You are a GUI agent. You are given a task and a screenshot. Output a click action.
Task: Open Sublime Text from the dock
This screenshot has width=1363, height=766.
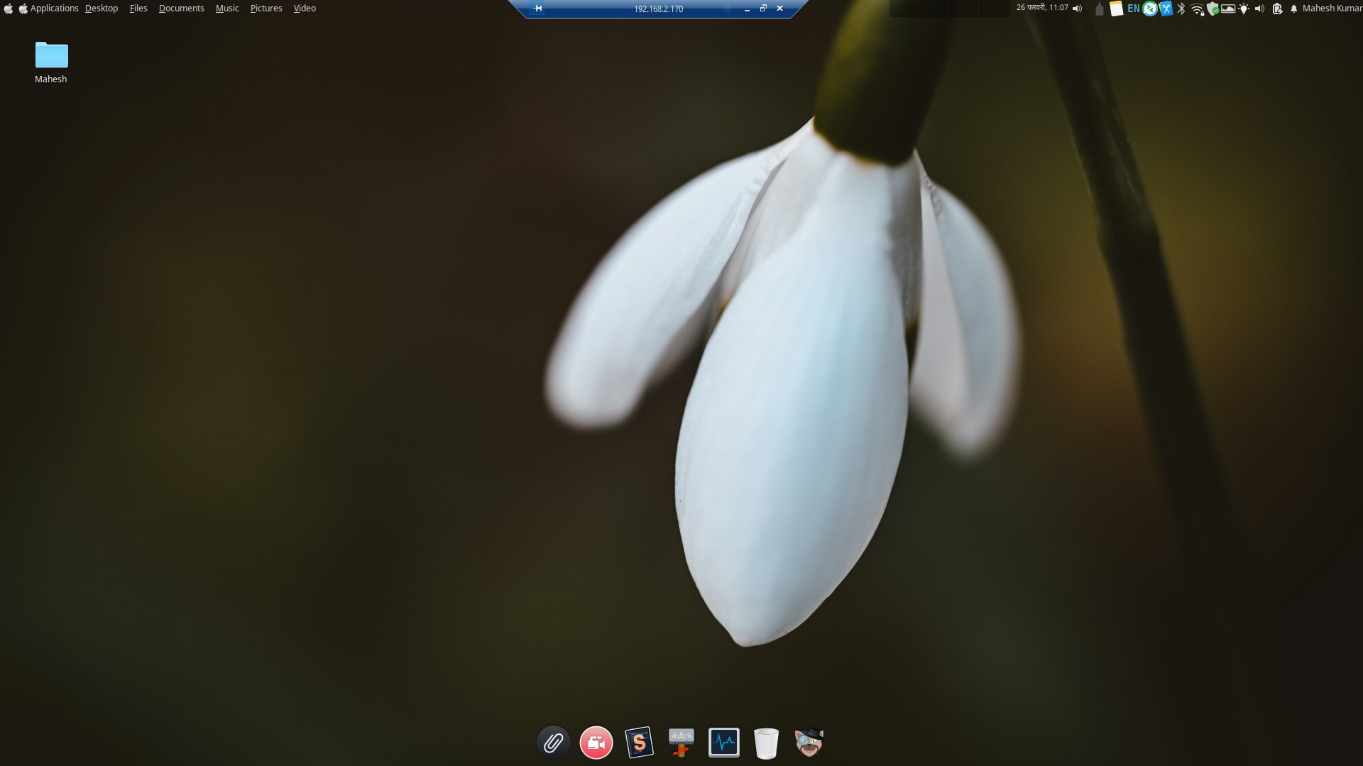point(639,743)
